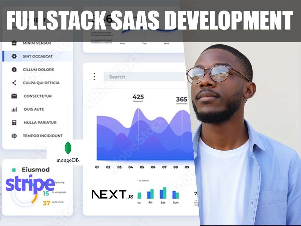This screenshot has width=301, height=226.
Task: Click the share icon beside CULPA QUI OFFICIA
Action: (14, 83)
